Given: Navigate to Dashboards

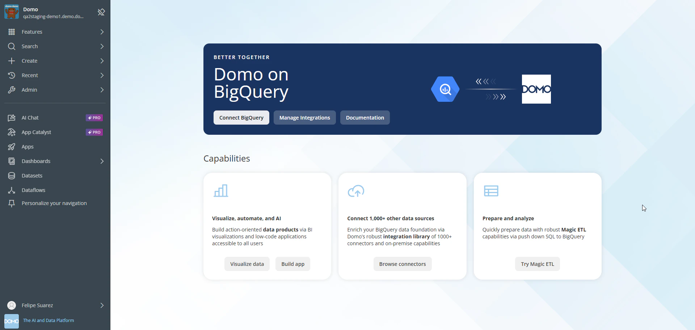Looking at the screenshot, I should click(x=55, y=161).
